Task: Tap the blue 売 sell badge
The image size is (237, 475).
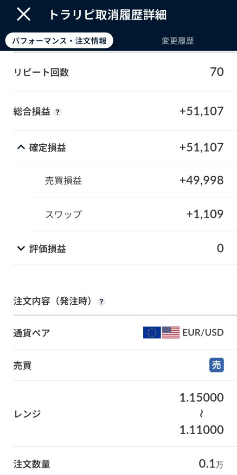Action: (217, 365)
